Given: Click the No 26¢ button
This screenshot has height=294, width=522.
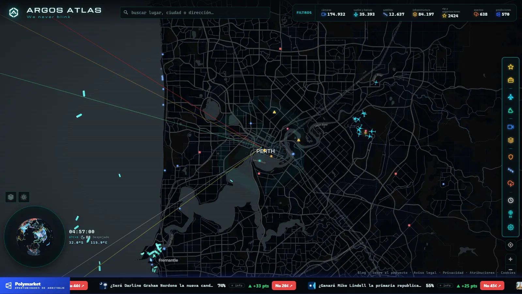Looking at the screenshot, I should tap(284, 286).
